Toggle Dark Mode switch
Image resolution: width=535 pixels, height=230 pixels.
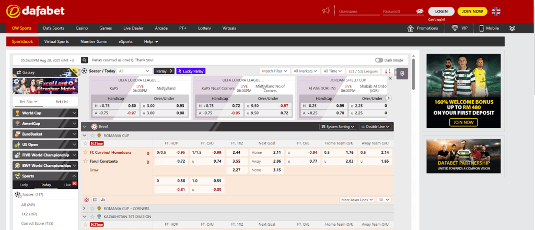(379, 60)
